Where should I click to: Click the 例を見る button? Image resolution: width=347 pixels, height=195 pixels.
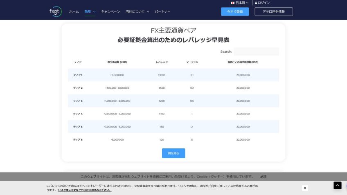pyautogui.click(x=173, y=153)
